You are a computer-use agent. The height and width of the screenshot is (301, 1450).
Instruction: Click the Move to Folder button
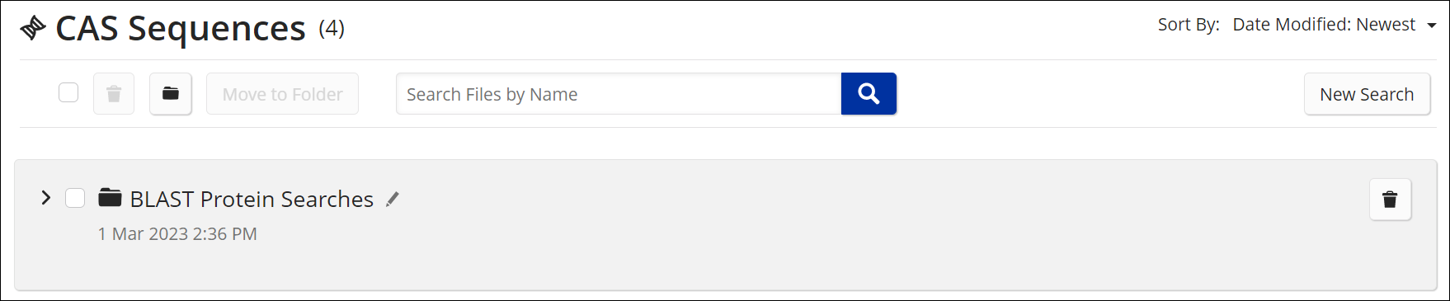[282, 94]
